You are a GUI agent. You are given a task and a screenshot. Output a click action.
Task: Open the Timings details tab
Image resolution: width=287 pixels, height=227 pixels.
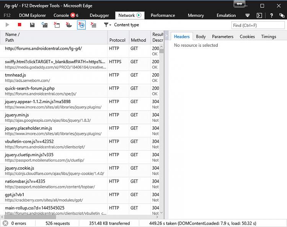269,37
